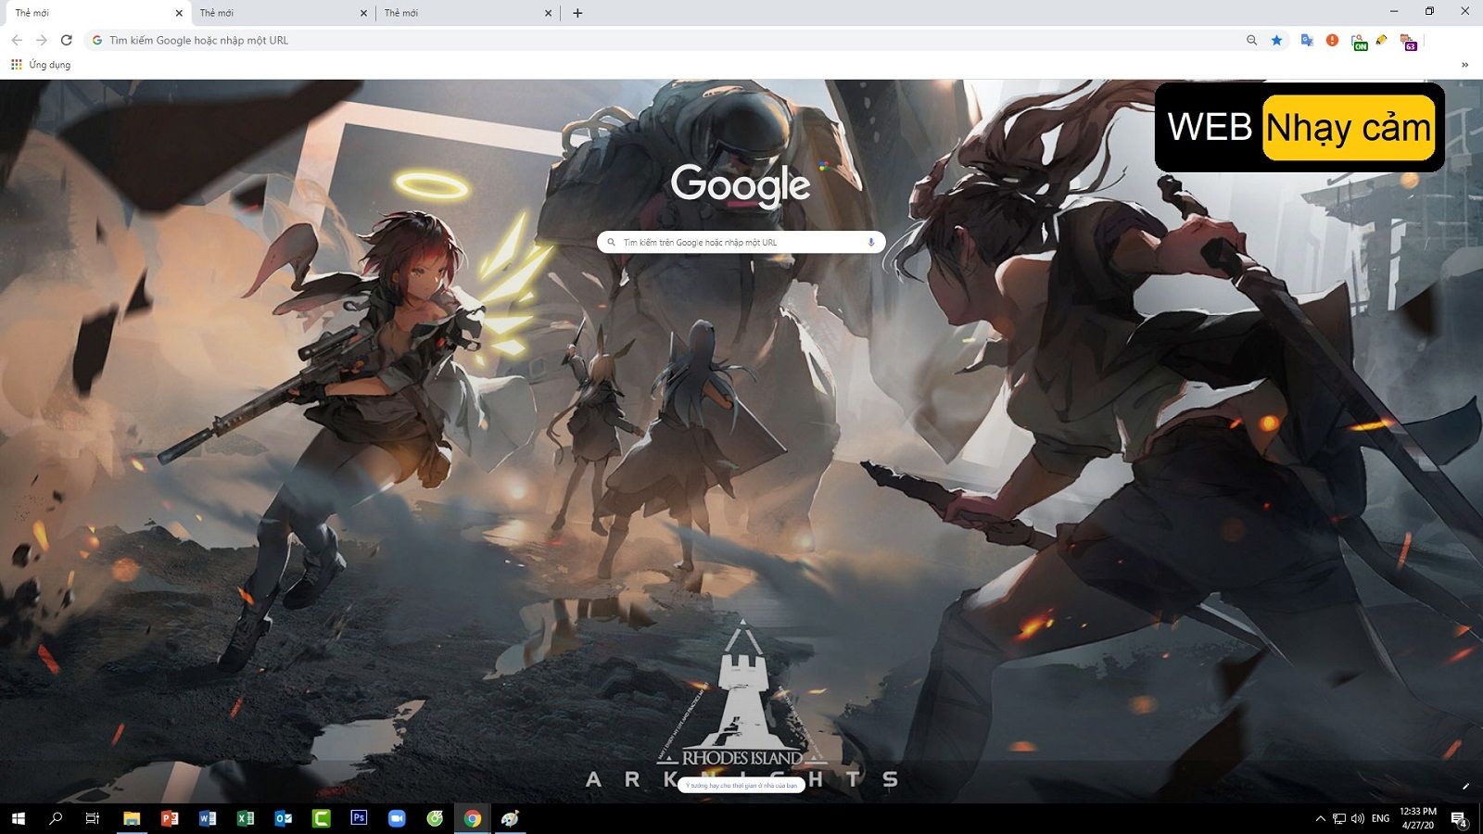Viewport: 1483px width, 834px height.
Task: Bookmark this page with the star icon
Action: [x=1277, y=40]
